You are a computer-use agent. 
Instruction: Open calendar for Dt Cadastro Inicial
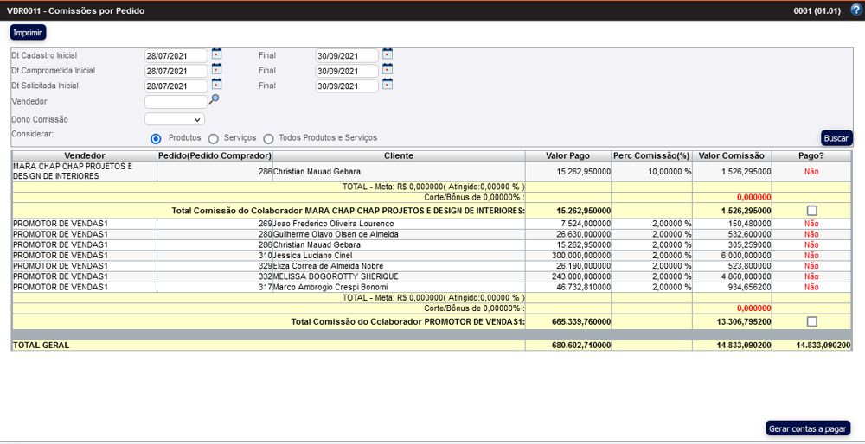216,54
